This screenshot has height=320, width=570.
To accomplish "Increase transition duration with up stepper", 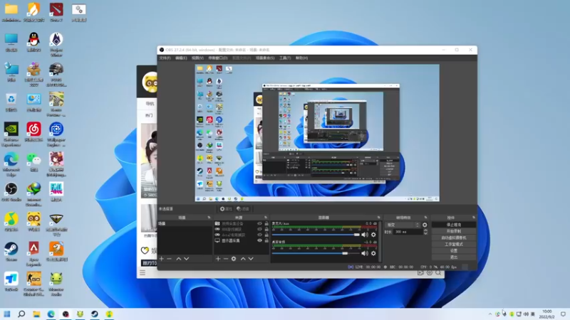I will [x=425, y=230].
